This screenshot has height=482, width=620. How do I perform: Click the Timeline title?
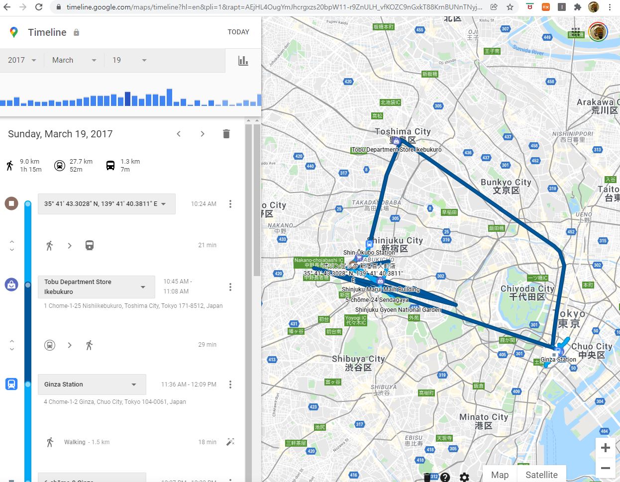47,32
